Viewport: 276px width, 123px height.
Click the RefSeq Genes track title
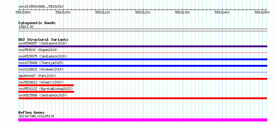click(x=31, y=112)
